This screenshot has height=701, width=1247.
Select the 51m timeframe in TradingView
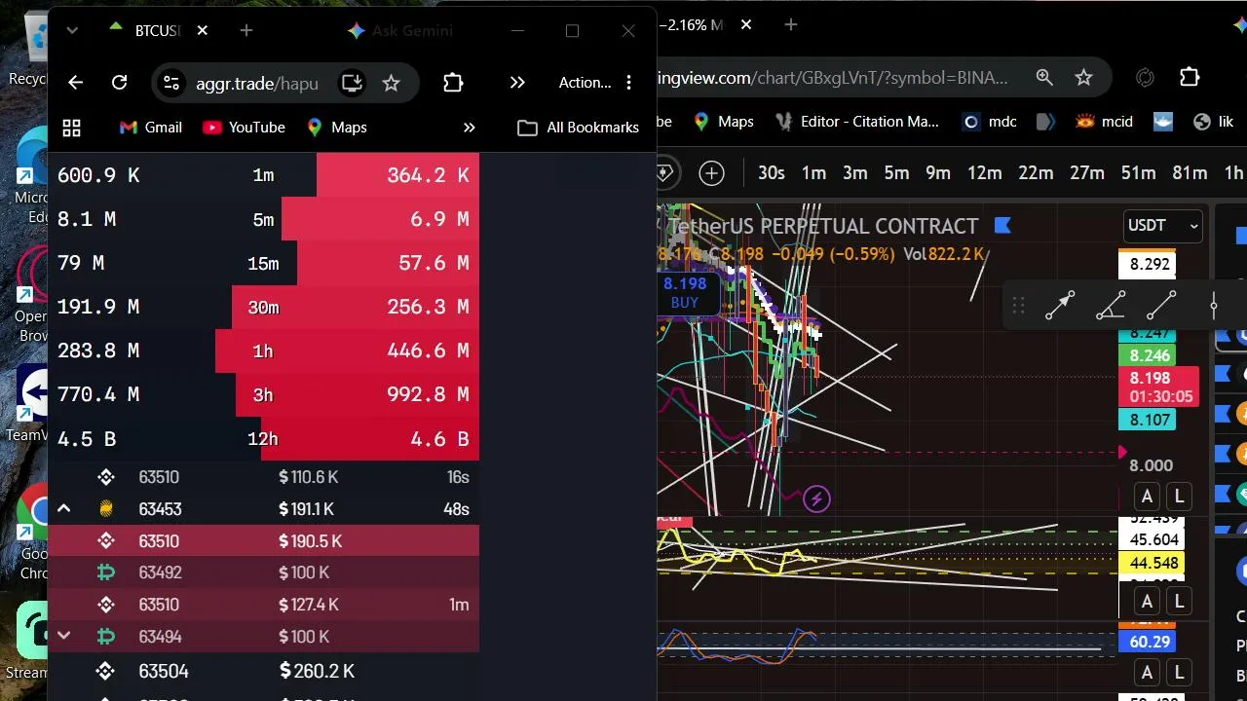tap(1138, 173)
